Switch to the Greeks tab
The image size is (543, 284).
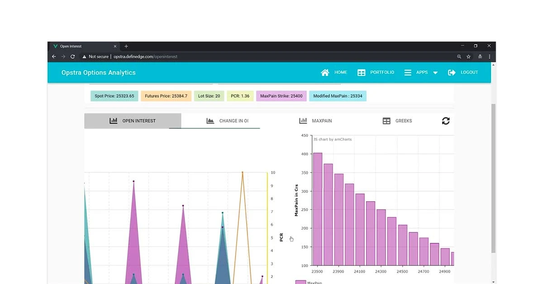(397, 121)
